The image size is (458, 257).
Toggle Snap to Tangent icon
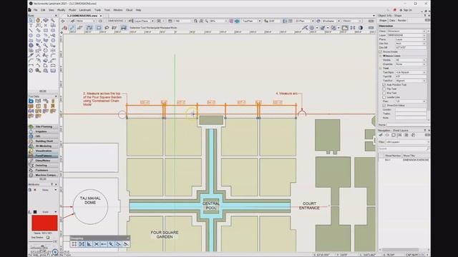coord(125,244)
